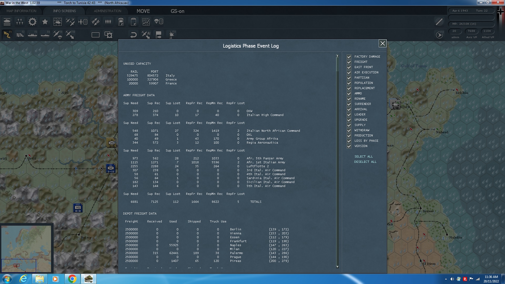The height and width of the screenshot is (284, 505).
Task: Click the undo move arrow icon
Action: [133, 35]
